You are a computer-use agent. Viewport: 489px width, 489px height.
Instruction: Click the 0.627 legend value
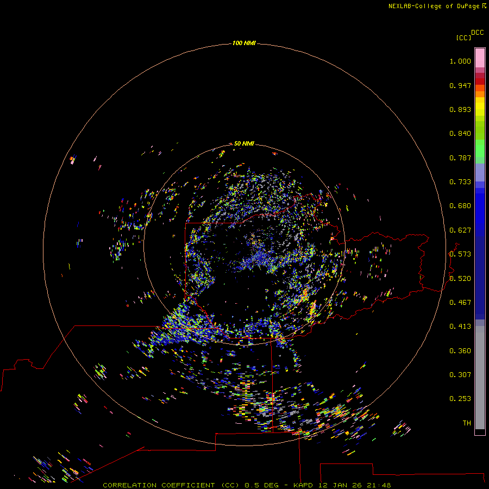[460, 230]
